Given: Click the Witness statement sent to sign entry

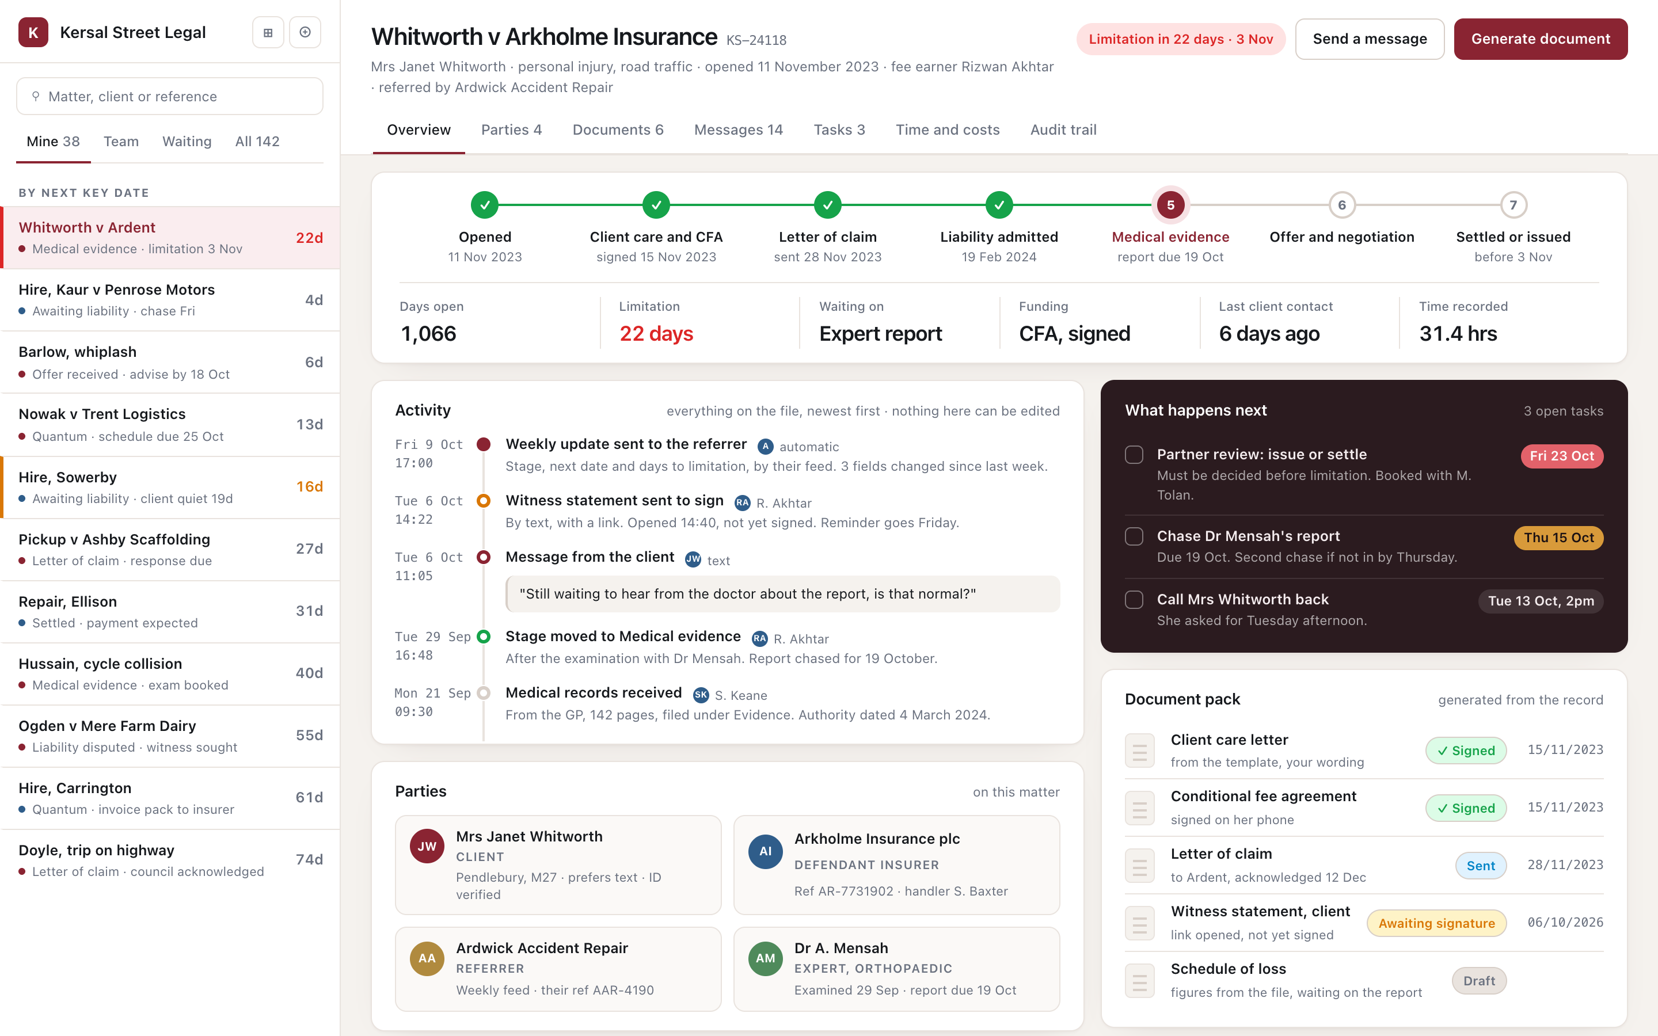Looking at the screenshot, I should pyautogui.click(x=727, y=511).
